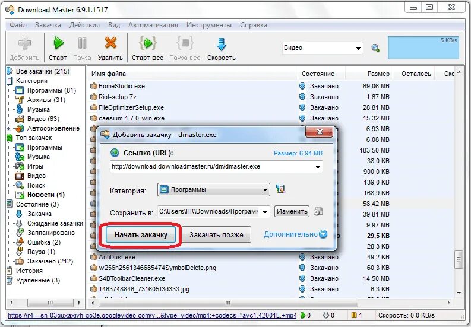Click the Запланировано clock icon
This screenshot has height=327, width=471.
tap(20, 232)
